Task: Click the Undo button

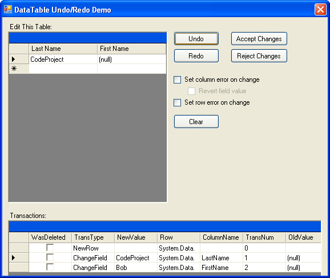Action: point(196,38)
